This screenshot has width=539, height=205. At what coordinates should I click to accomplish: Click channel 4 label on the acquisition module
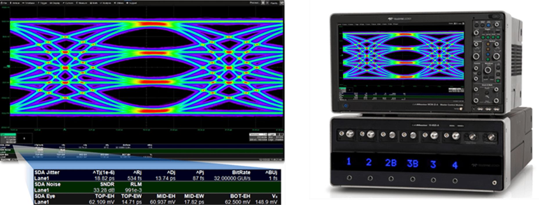click(x=455, y=165)
